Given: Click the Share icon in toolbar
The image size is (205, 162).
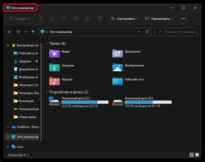Looking at the screenshot, I should point(88,19).
